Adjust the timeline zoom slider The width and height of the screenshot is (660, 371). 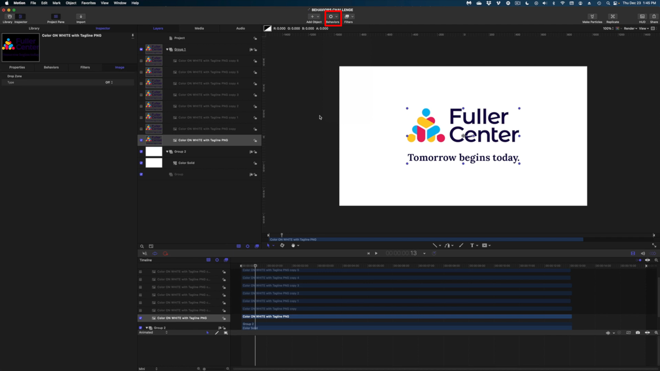[212, 369]
